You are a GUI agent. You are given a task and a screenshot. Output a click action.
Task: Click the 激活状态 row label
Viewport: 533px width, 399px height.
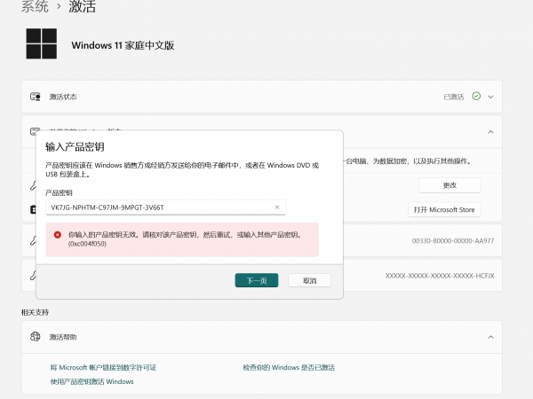63,97
